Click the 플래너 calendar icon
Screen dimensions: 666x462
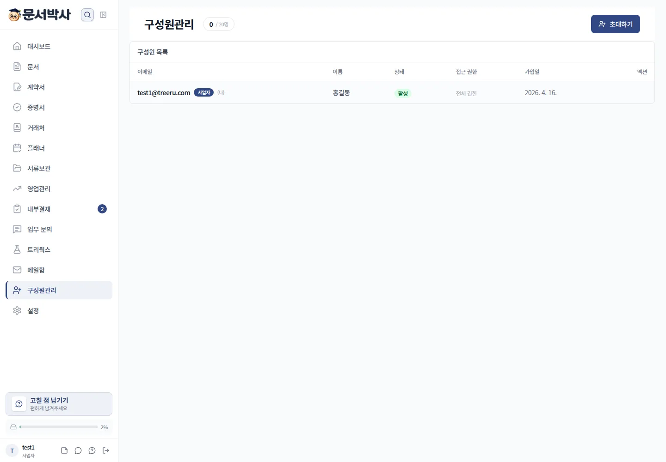pyautogui.click(x=17, y=148)
